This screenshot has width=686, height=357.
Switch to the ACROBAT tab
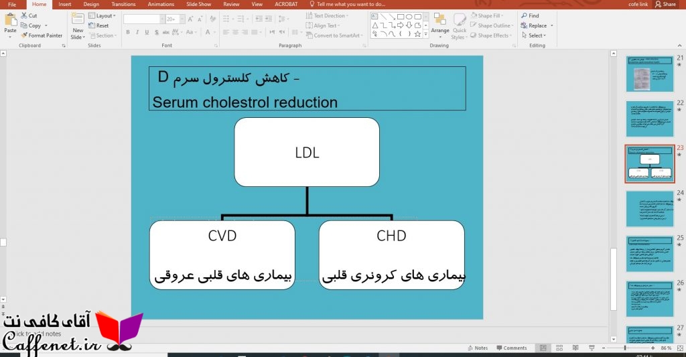point(286,5)
